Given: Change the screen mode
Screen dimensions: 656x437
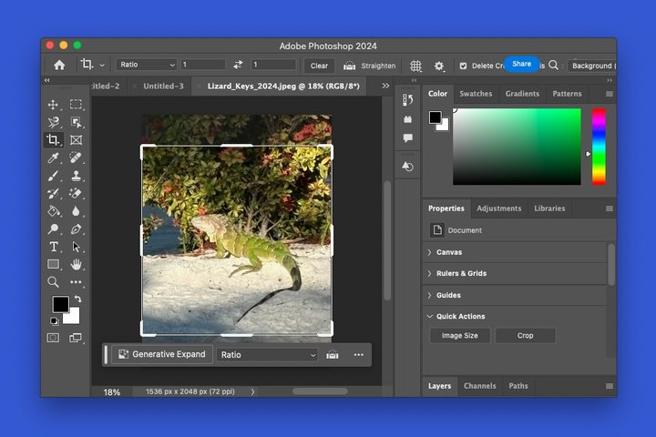Looking at the screenshot, I should coord(76,338).
